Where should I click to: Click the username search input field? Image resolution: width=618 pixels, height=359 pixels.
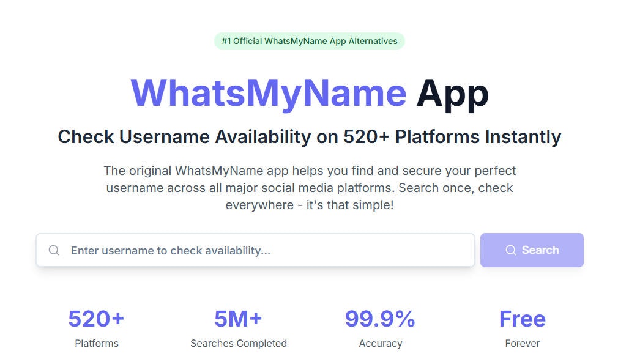pos(255,250)
